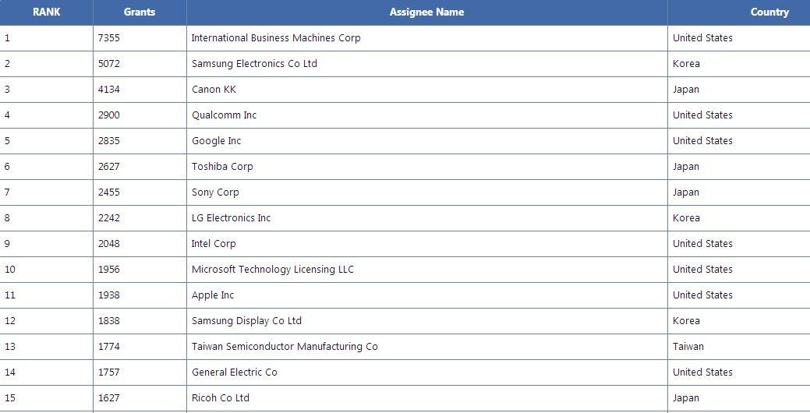Click the Intel Corp entry
810x413 pixels.
tap(214, 243)
